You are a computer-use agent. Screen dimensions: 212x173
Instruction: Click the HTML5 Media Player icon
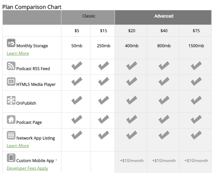11,82
